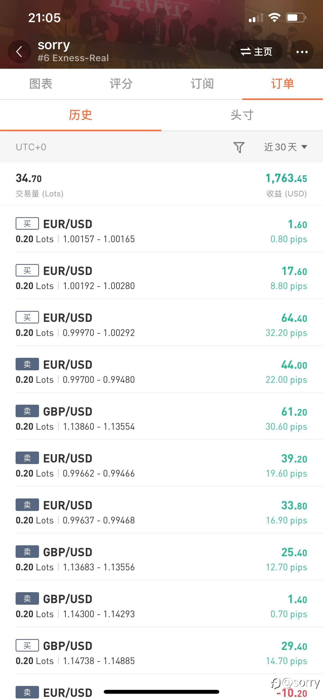Open the order filter funnel icon
This screenshot has width=323, height=700.
[239, 147]
